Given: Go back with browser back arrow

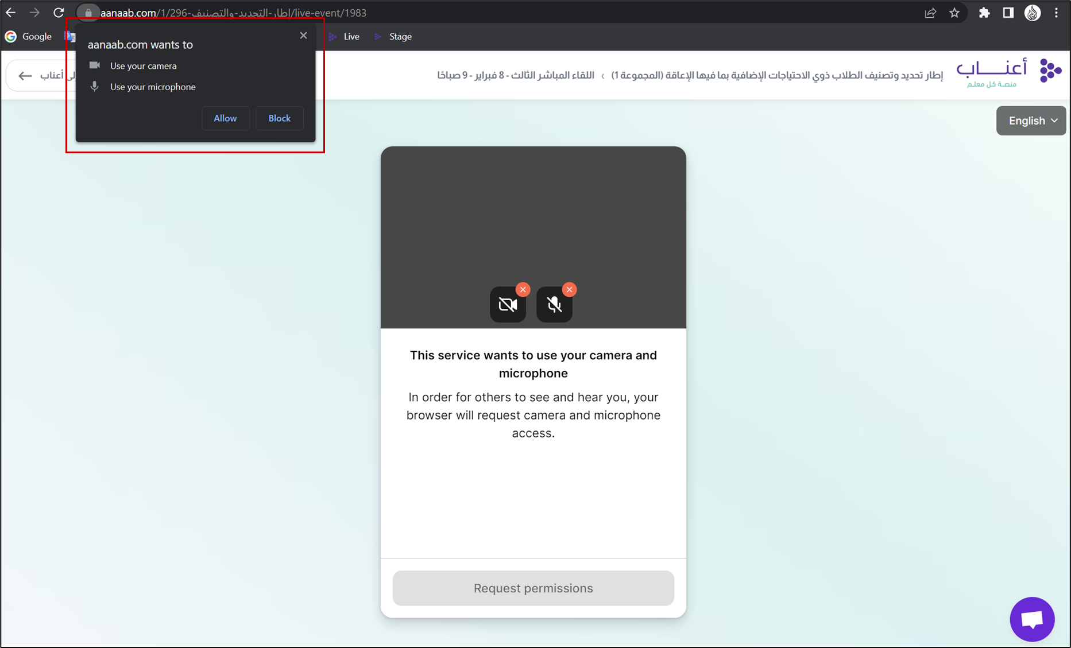Looking at the screenshot, I should 11,13.
